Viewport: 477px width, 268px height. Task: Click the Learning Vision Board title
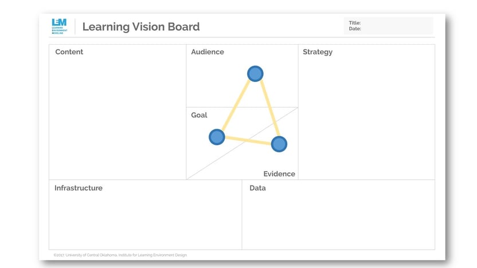[141, 27]
